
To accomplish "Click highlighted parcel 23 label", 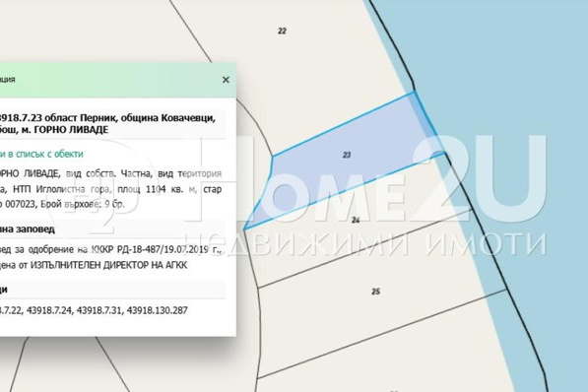I will point(347,155).
